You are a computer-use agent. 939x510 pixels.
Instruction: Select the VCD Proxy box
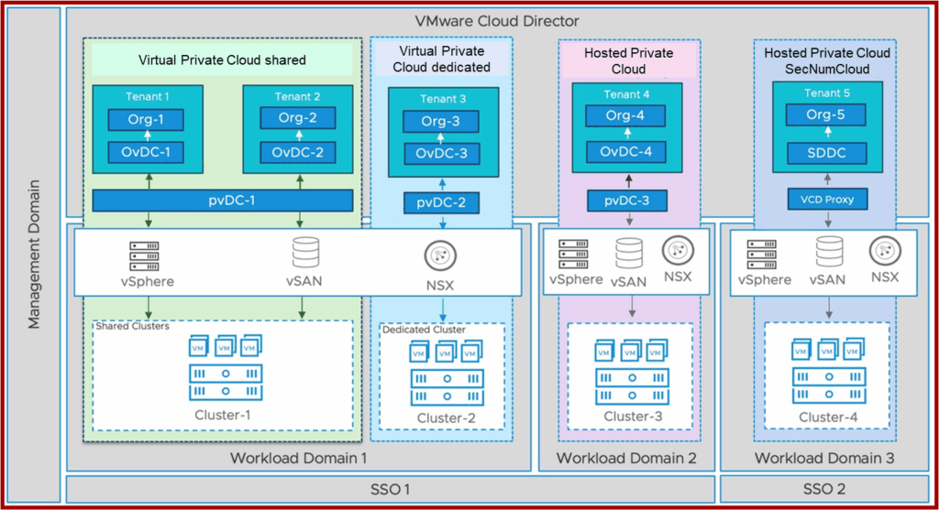click(827, 199)
